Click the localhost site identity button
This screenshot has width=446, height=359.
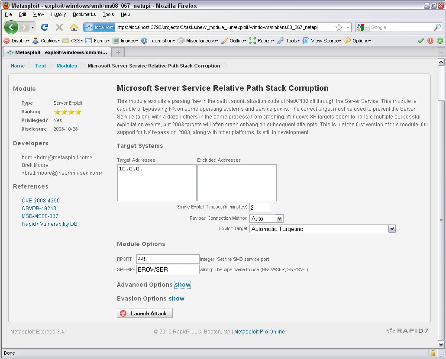(99, 27)
